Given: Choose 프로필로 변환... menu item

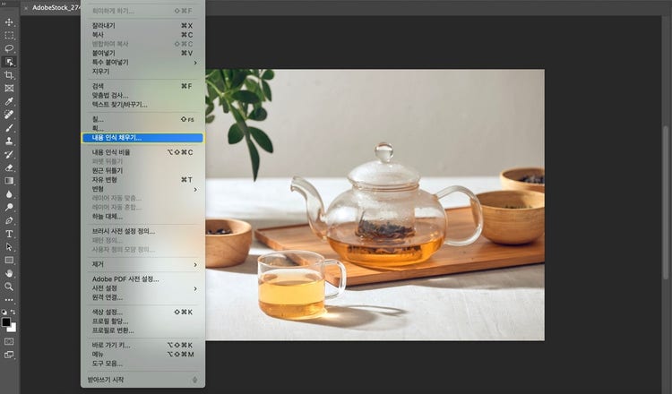Looking at the screenshot, I should [142, 330].
